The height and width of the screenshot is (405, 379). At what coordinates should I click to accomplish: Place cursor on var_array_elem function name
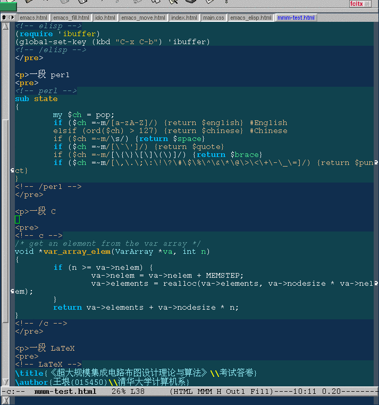(x=77, y=252)
